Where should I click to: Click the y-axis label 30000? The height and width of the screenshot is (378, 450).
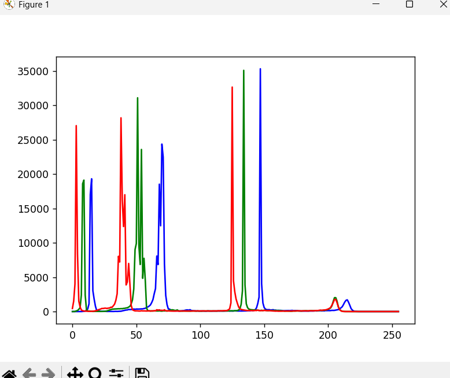click(33, 106)
